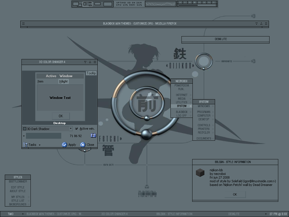The height and width of the screenshot is (217, 289).
Task: Switch to fourth workspace in pager
Action: click(x=108, y=4)
